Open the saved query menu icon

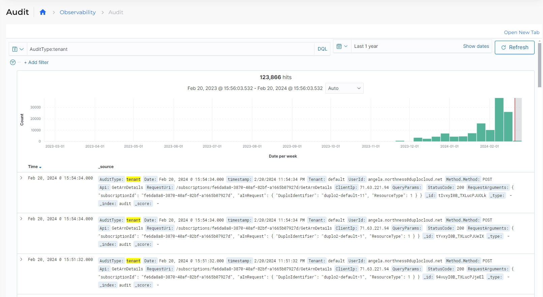(18, 49)
